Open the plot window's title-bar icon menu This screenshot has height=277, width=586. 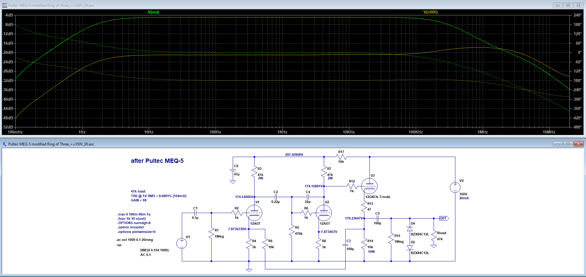pyautogui.click(x=5, y=5)
